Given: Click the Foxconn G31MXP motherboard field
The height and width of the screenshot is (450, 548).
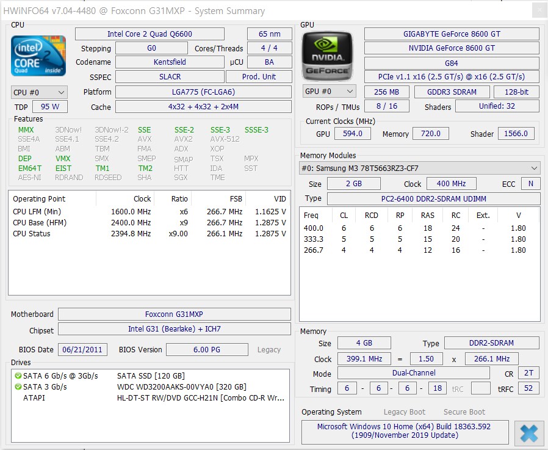Looking at the screenshot, I should 175,314.
